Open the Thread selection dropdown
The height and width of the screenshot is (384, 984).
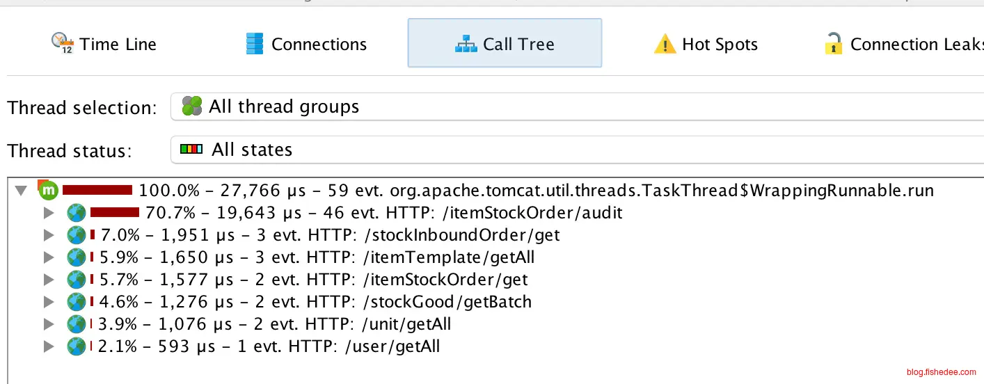(x=576, y=107)
